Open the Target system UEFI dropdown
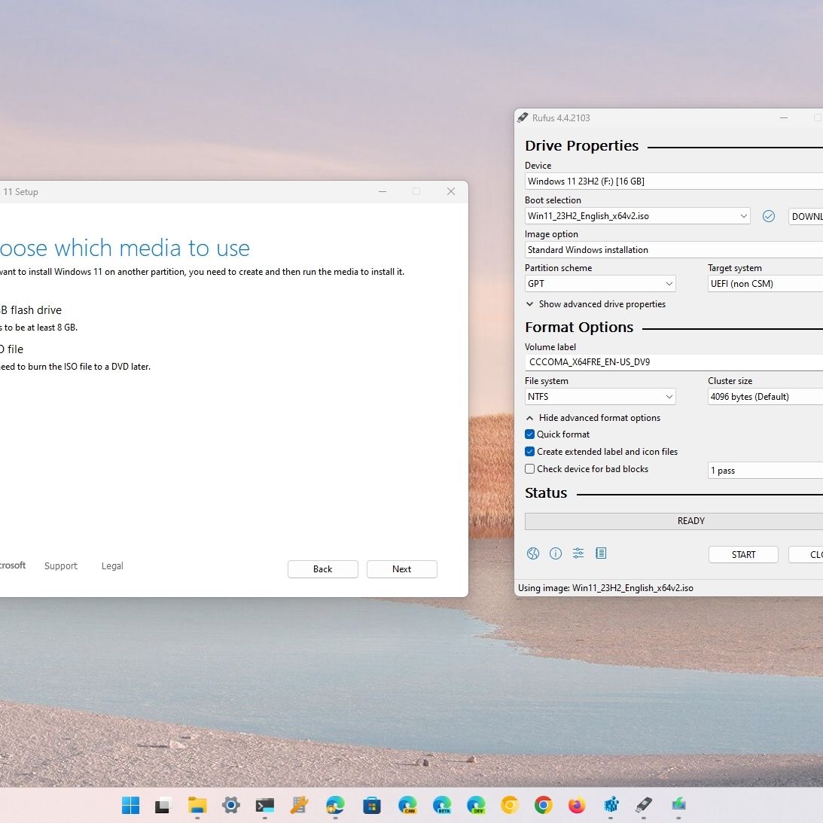Viewport: 823px width, 823px height. coord(765,283)
